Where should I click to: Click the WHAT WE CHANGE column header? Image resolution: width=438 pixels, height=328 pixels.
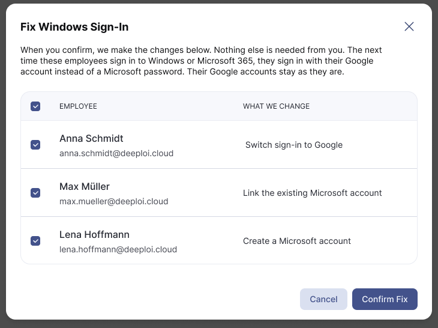click(x=276, y=106)
